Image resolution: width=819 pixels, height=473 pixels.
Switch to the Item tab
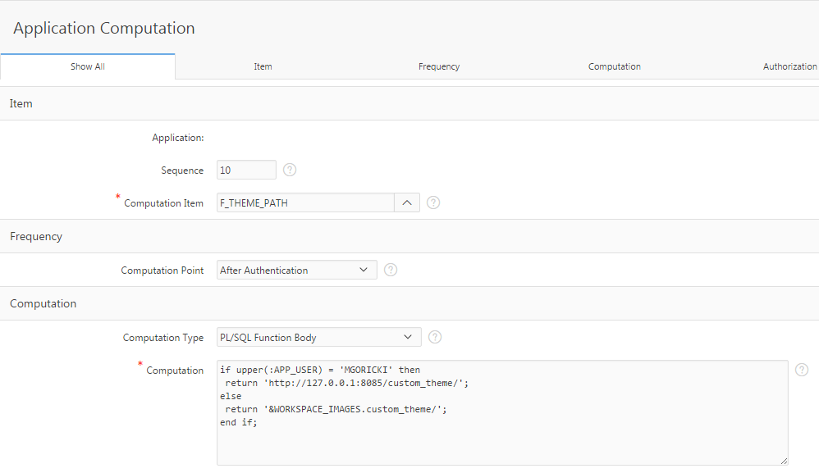coord(263,66)
